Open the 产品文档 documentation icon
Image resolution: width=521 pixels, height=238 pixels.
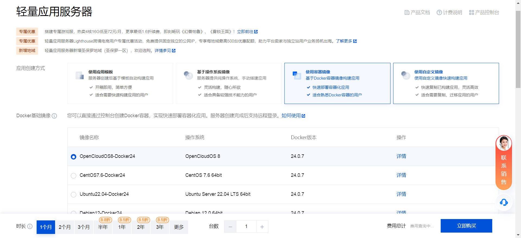[407, 12]
